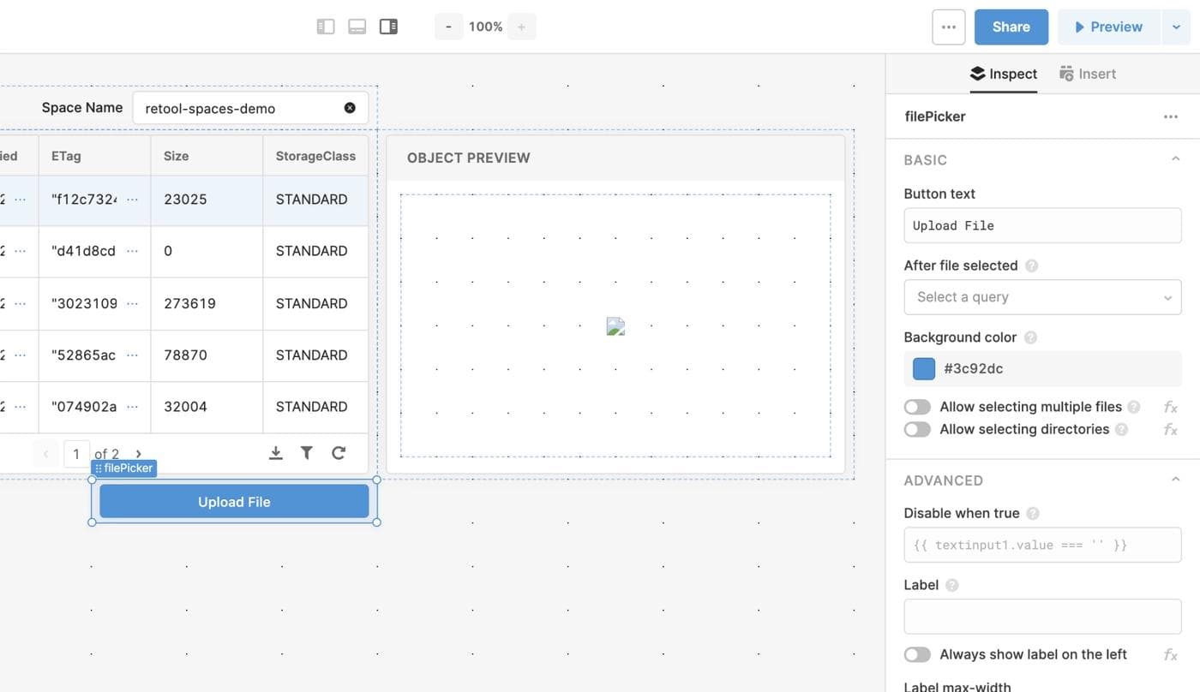Toggle Always show label on the left
1200x692 pixels.
[917, 654]
